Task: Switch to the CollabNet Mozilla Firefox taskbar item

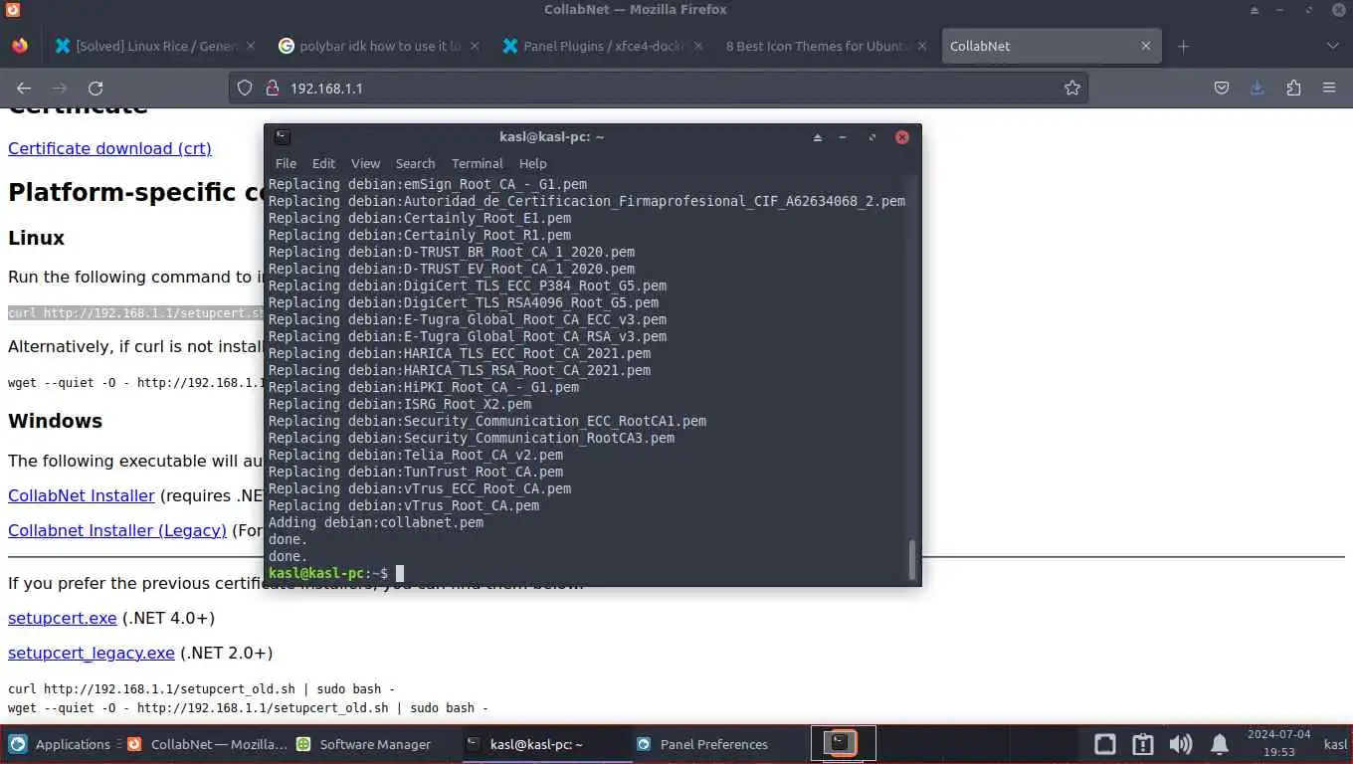Action: click(x=207, y=744)
